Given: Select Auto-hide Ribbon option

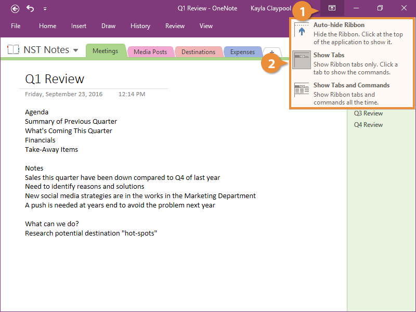Looking at the screenshot, I should 352,33.
